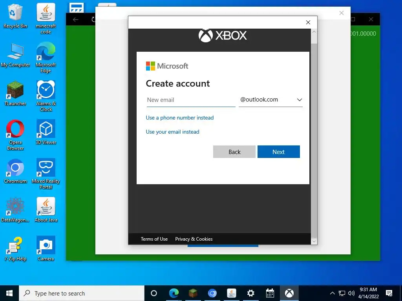Open Terms of Use link
This screenshot has width=402, height=301.
[154, 239]
